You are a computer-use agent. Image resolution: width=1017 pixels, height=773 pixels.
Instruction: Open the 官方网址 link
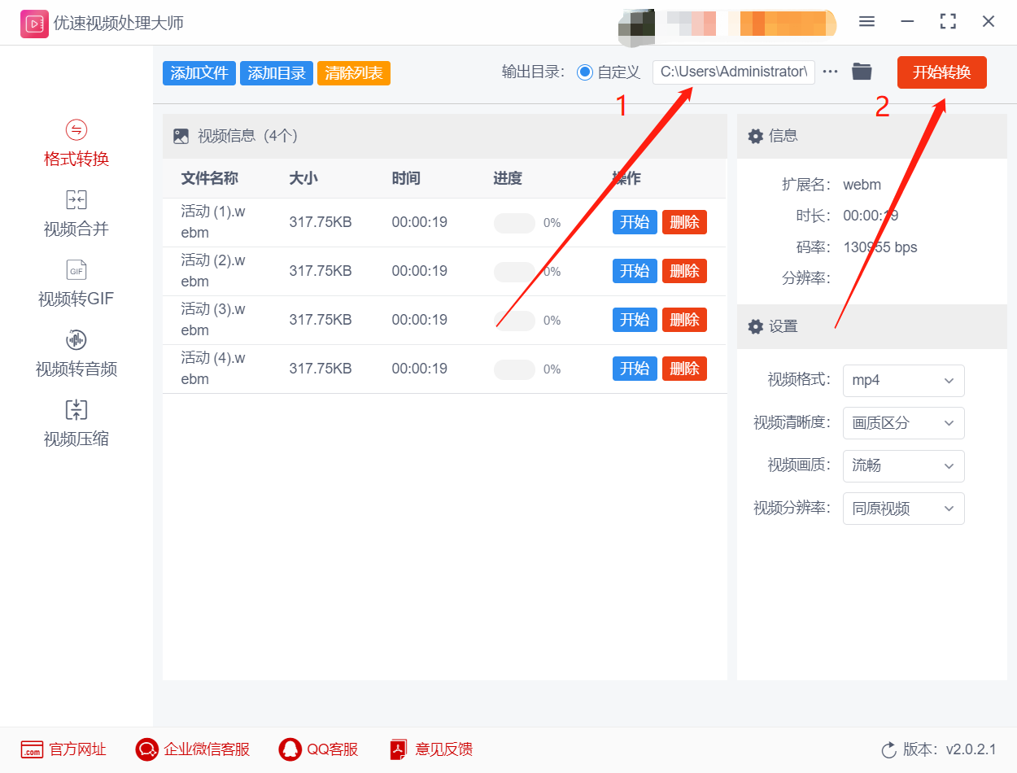63,749
